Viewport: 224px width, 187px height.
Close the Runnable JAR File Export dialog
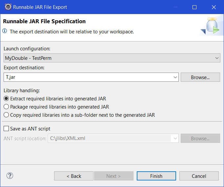(214, 7)
